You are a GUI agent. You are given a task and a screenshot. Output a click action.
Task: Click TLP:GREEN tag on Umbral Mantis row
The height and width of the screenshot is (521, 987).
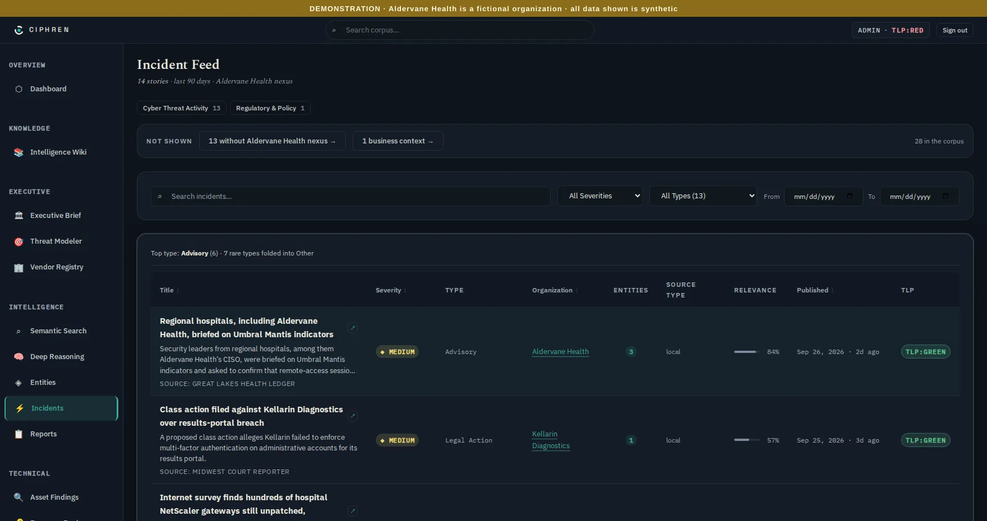[x=925, y=352]
